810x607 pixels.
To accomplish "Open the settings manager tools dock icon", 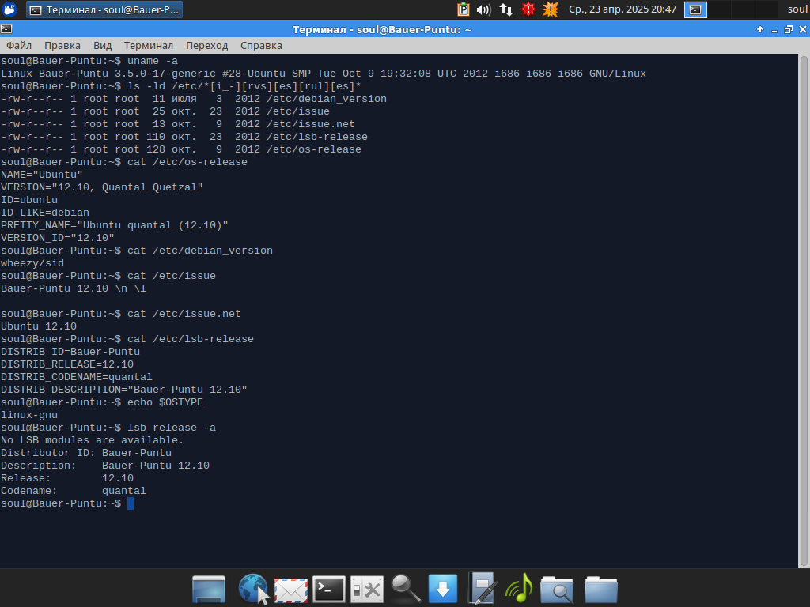I will pos(367,589).
